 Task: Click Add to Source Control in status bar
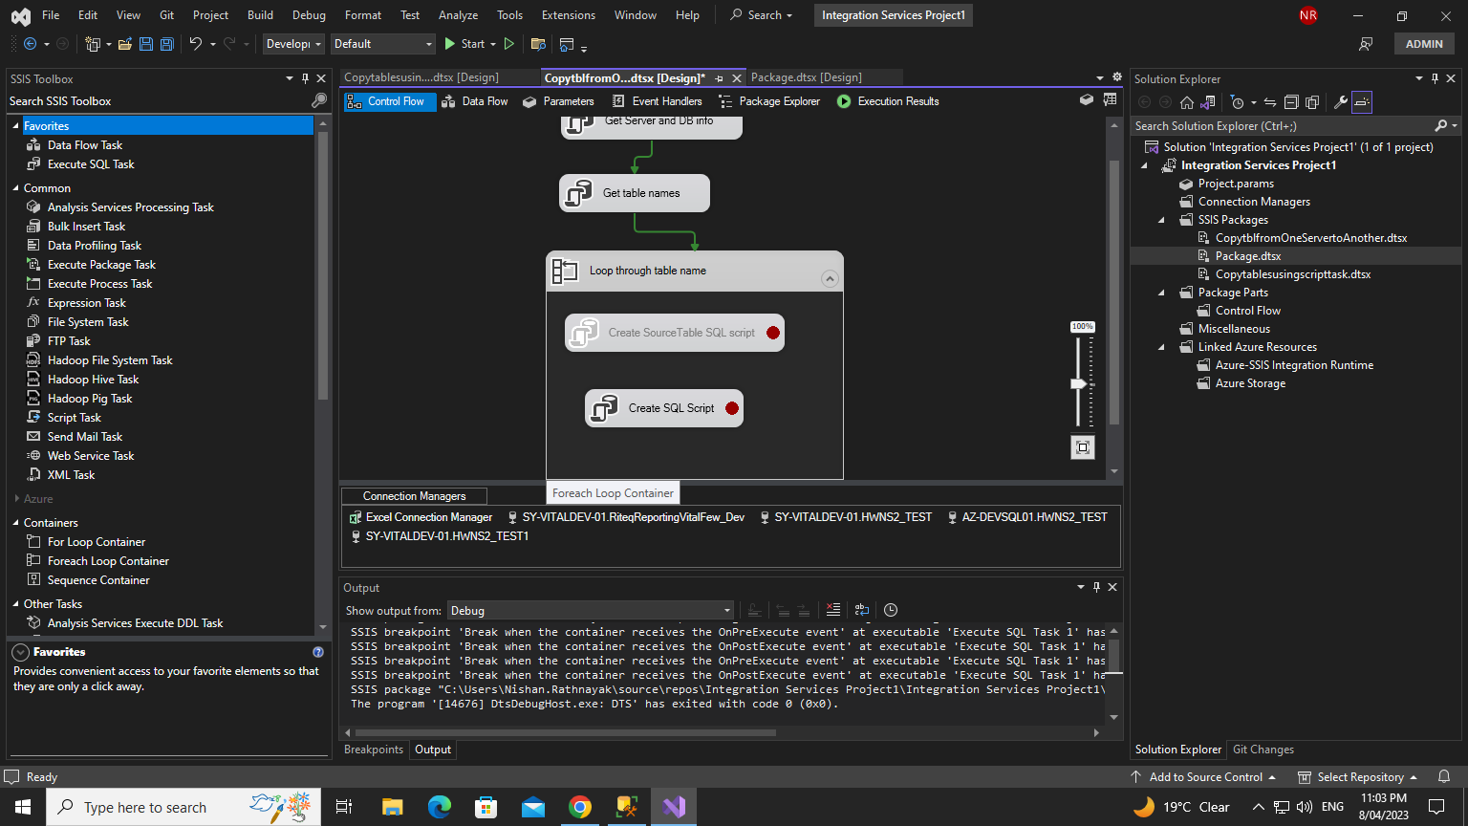point(1203,777)
